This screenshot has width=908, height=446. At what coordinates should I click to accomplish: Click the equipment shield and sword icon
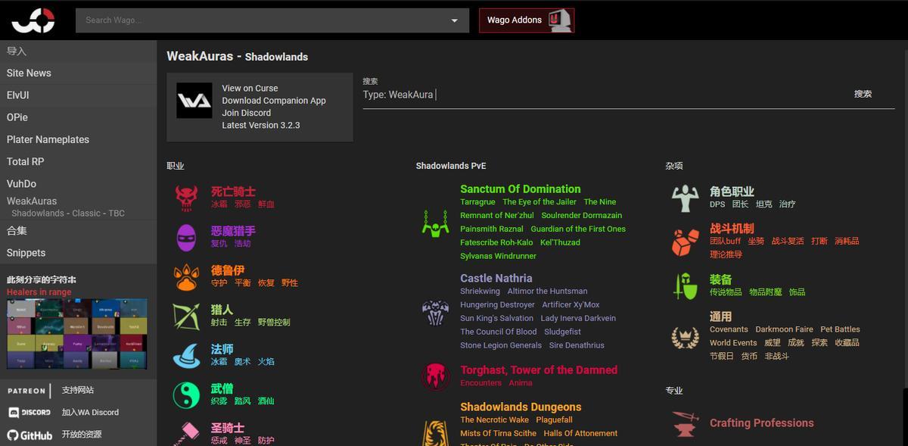685,285
